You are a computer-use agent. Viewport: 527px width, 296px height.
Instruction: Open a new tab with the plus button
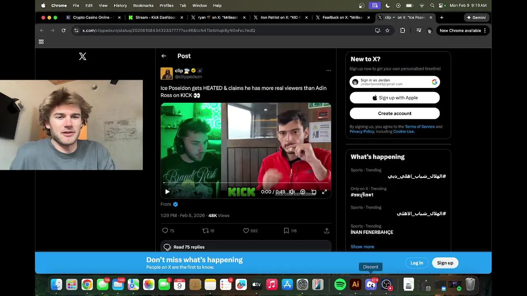(x=442, y=18)
